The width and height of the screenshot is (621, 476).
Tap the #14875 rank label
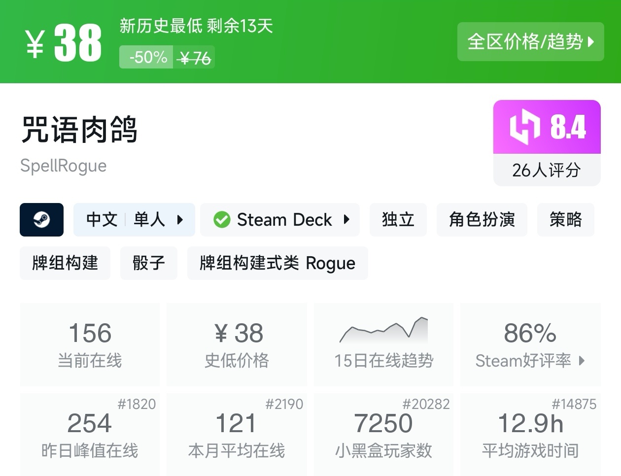point(574,404)
